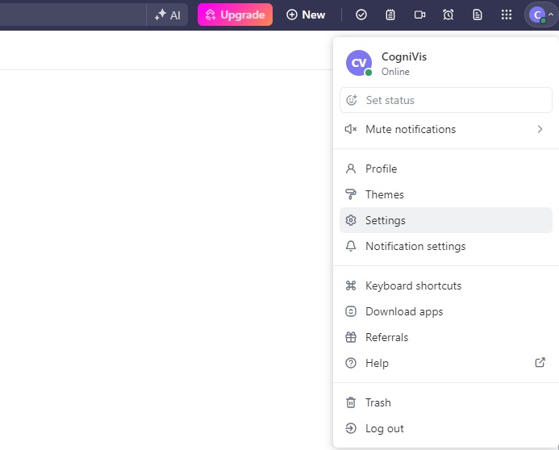The image size is (559, 450).
Task: Choose Log out from the menu
Action: [384, 428]
